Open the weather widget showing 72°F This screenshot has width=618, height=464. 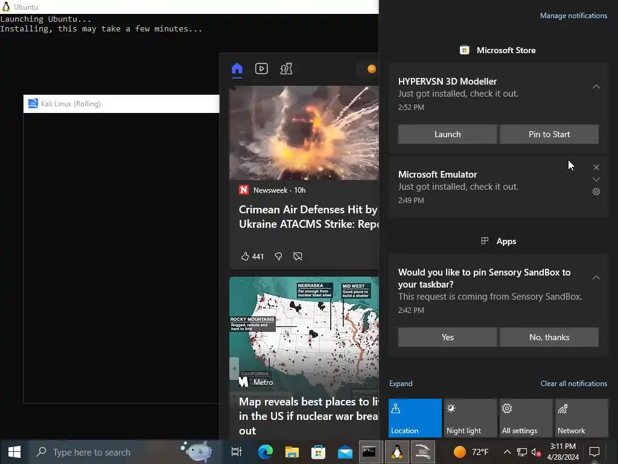pyautogui.click(x=471, y=452)
